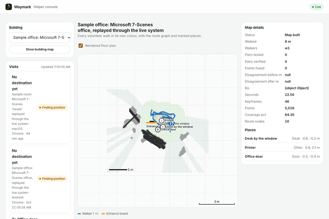The image size is (329, 219).
Task: Click the orange Entrance board bar on map
Action: 152,123
